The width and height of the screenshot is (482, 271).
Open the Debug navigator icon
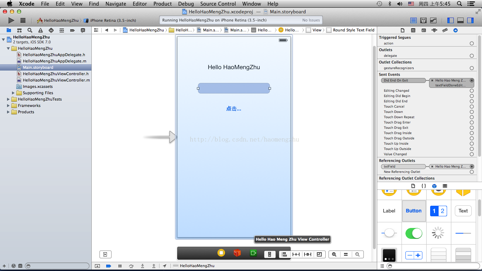62,30
